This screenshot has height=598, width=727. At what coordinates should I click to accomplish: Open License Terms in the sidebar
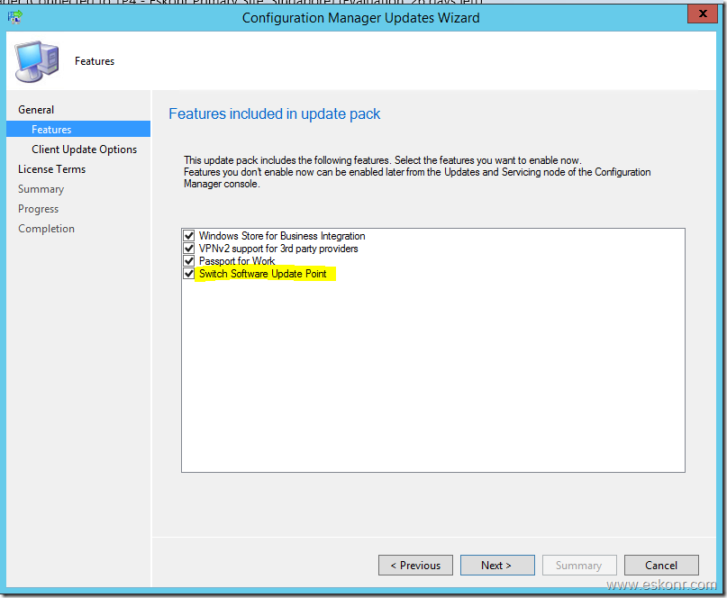pyautogui.click(x=51, y=169)
